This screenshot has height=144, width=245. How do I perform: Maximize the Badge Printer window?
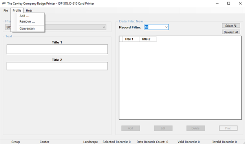(229, 3)
